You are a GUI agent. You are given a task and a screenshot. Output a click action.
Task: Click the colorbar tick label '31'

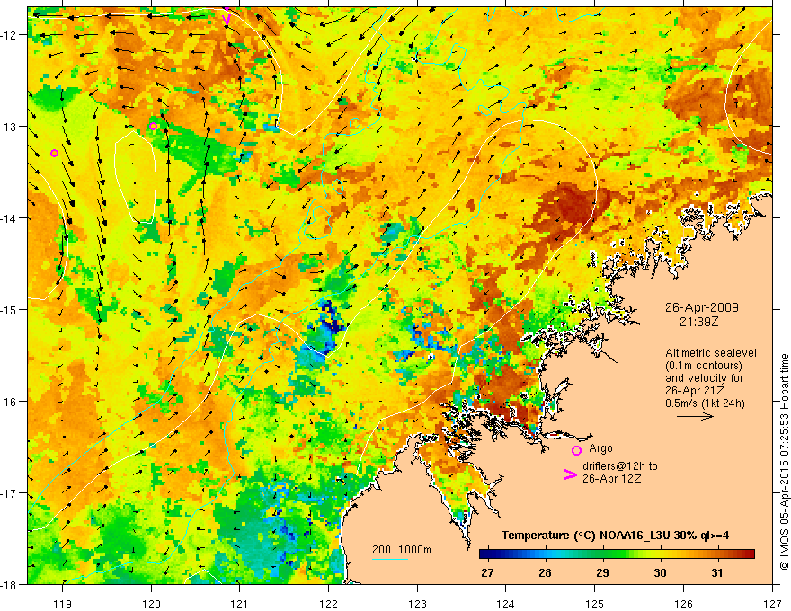tap(717, 573)
